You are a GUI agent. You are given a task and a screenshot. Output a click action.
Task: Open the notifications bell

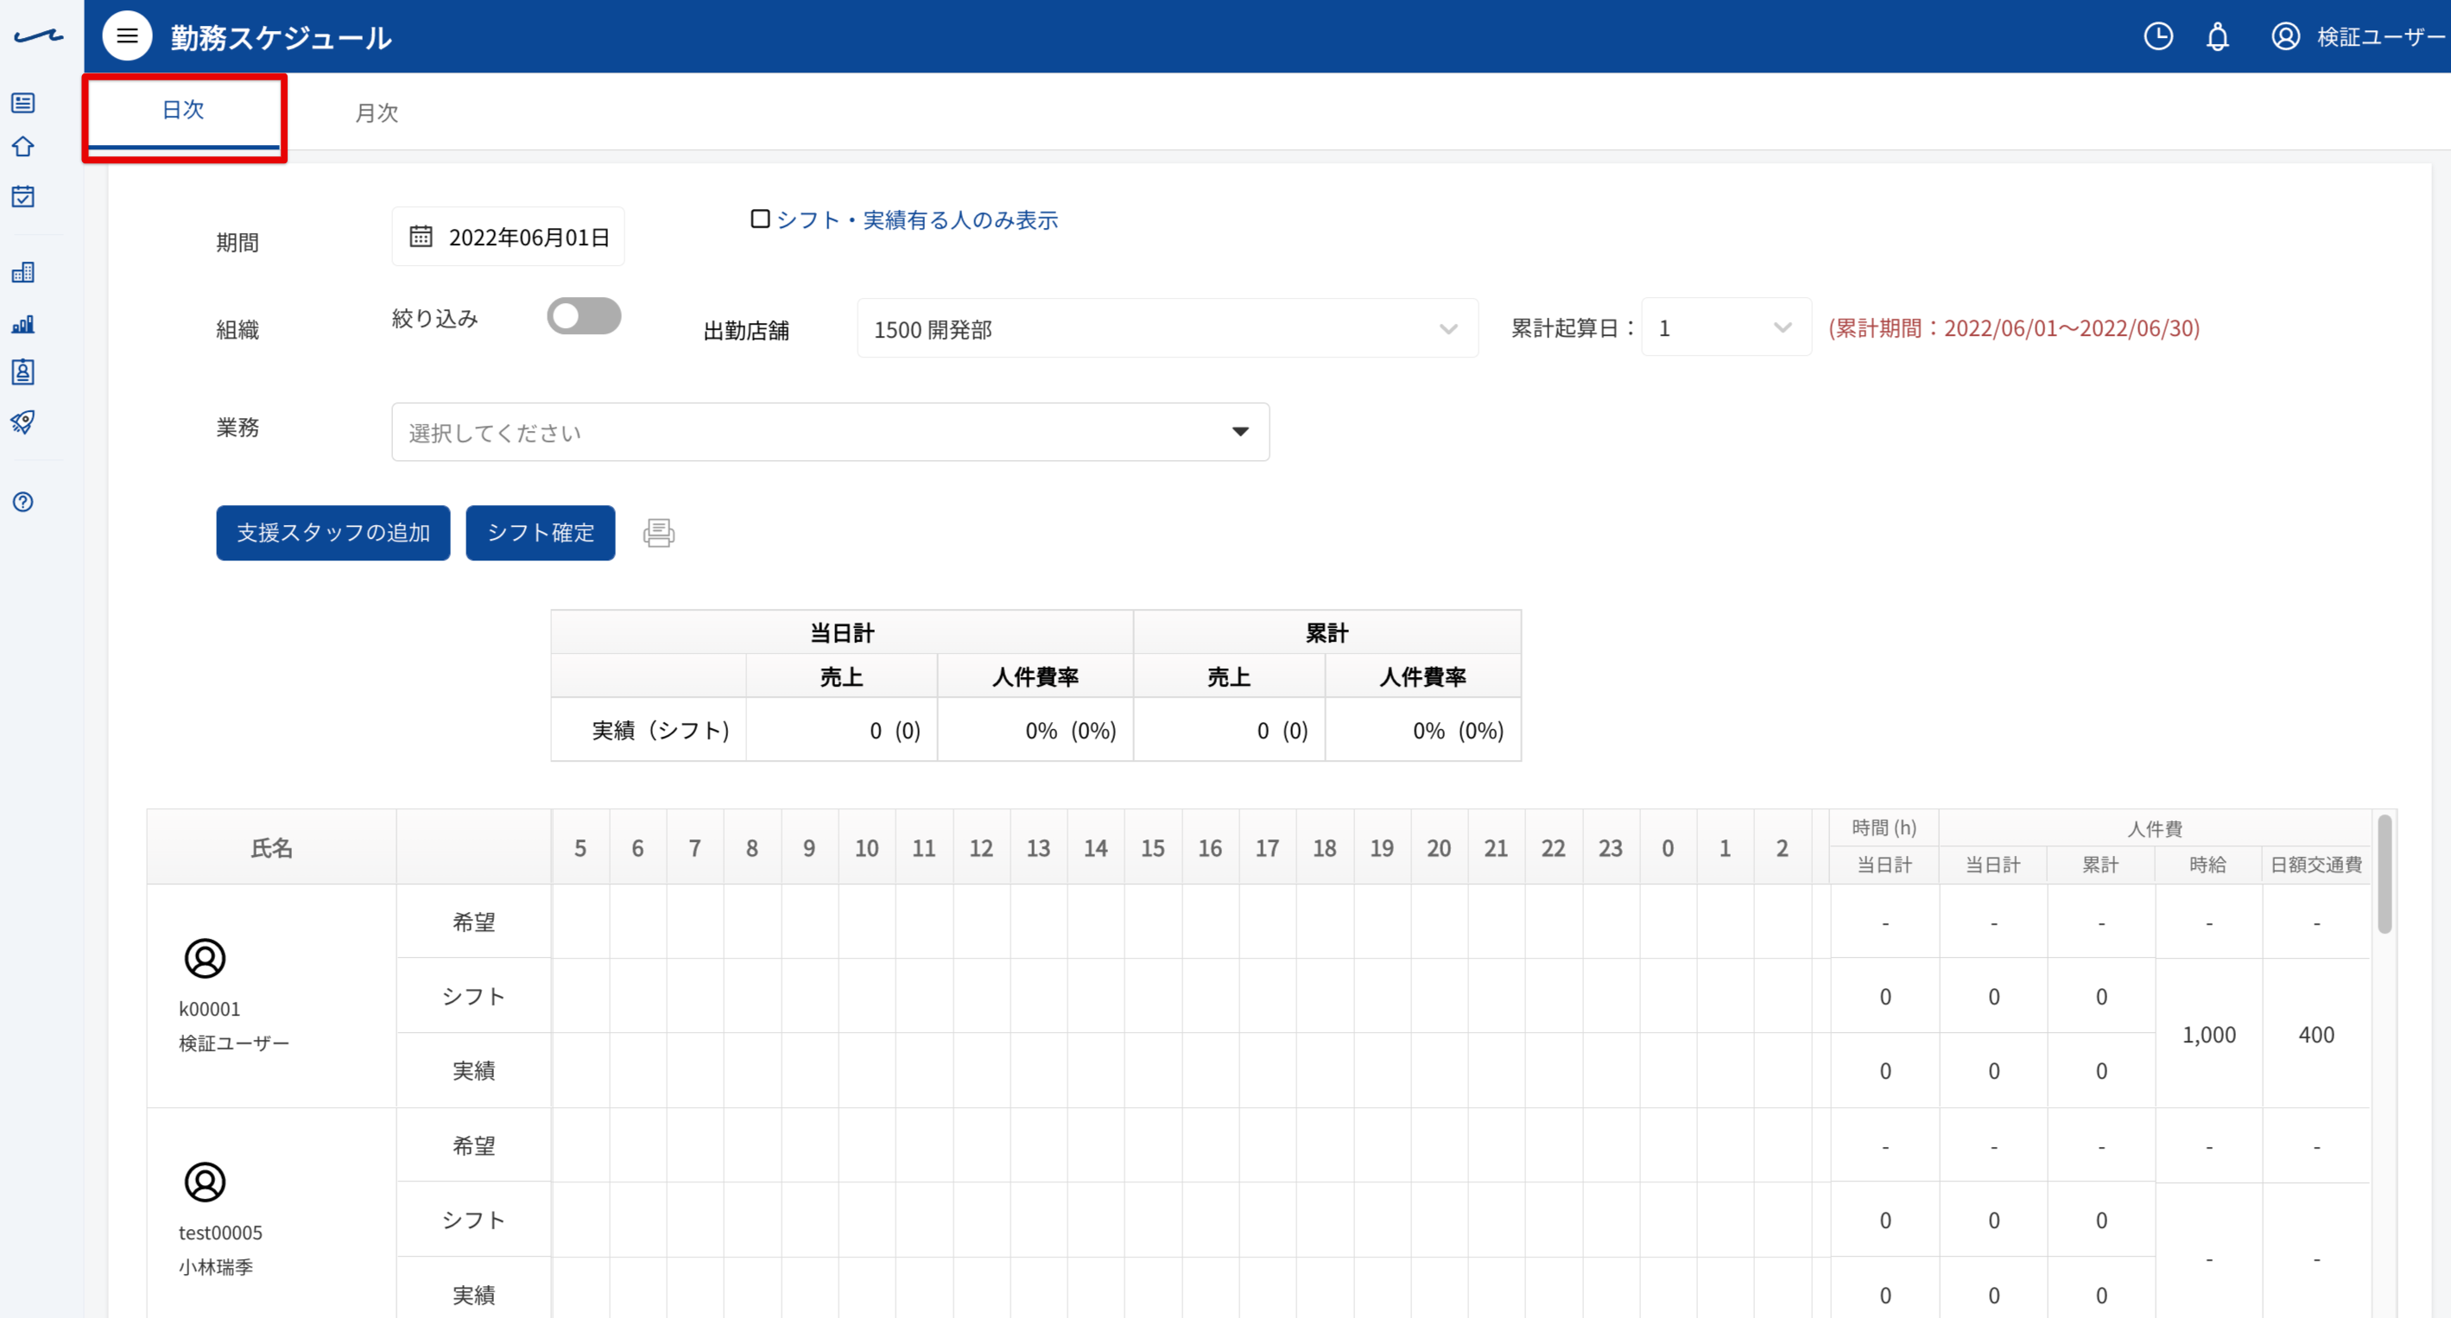click(x=2217, y=36)
